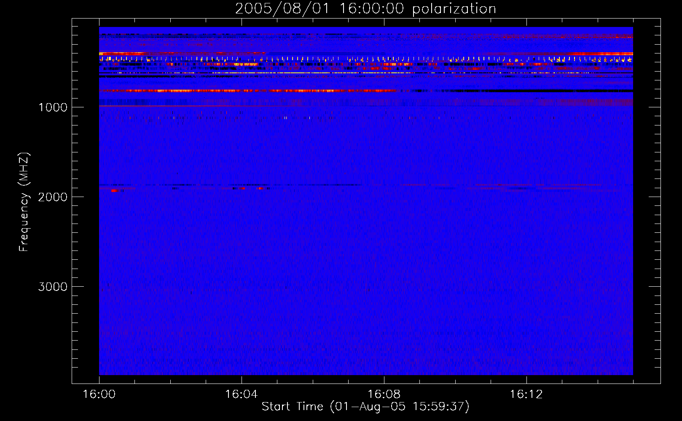Click the red burst just above the 2000 tick at the spectrogram's left edge
Screen dimensions: 682x421
(x=115, y=191)
